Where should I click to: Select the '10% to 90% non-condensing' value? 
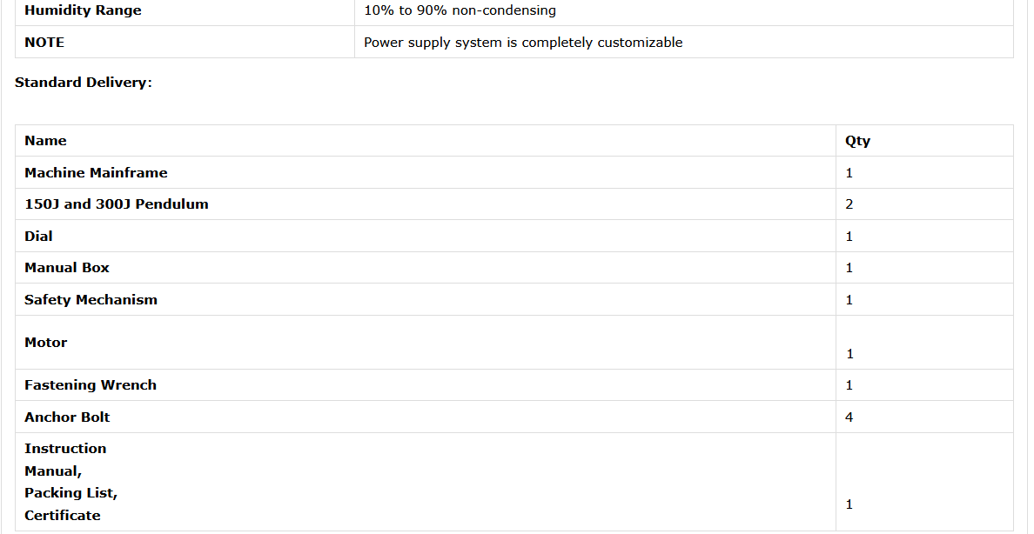click(460, 11)
